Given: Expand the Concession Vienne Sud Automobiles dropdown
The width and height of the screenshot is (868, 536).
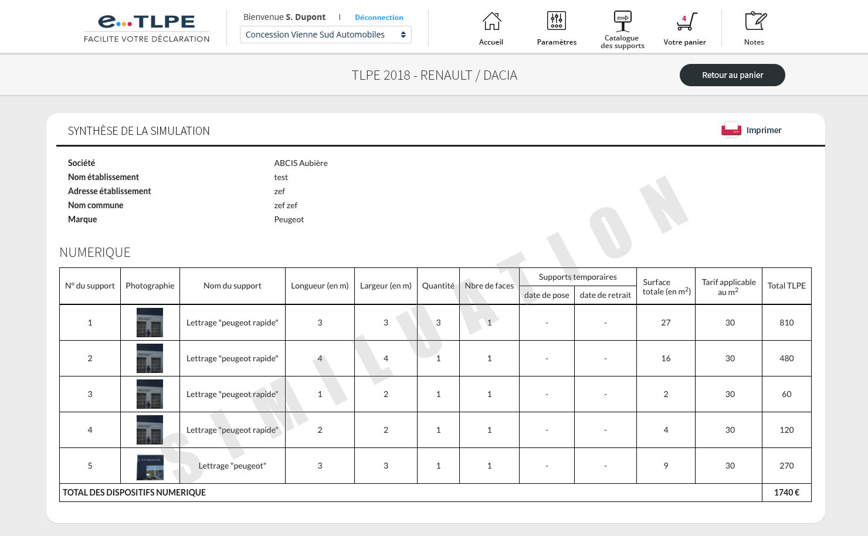Looking at the screenshot, I should pyautogui.click(x=325, y=35).
